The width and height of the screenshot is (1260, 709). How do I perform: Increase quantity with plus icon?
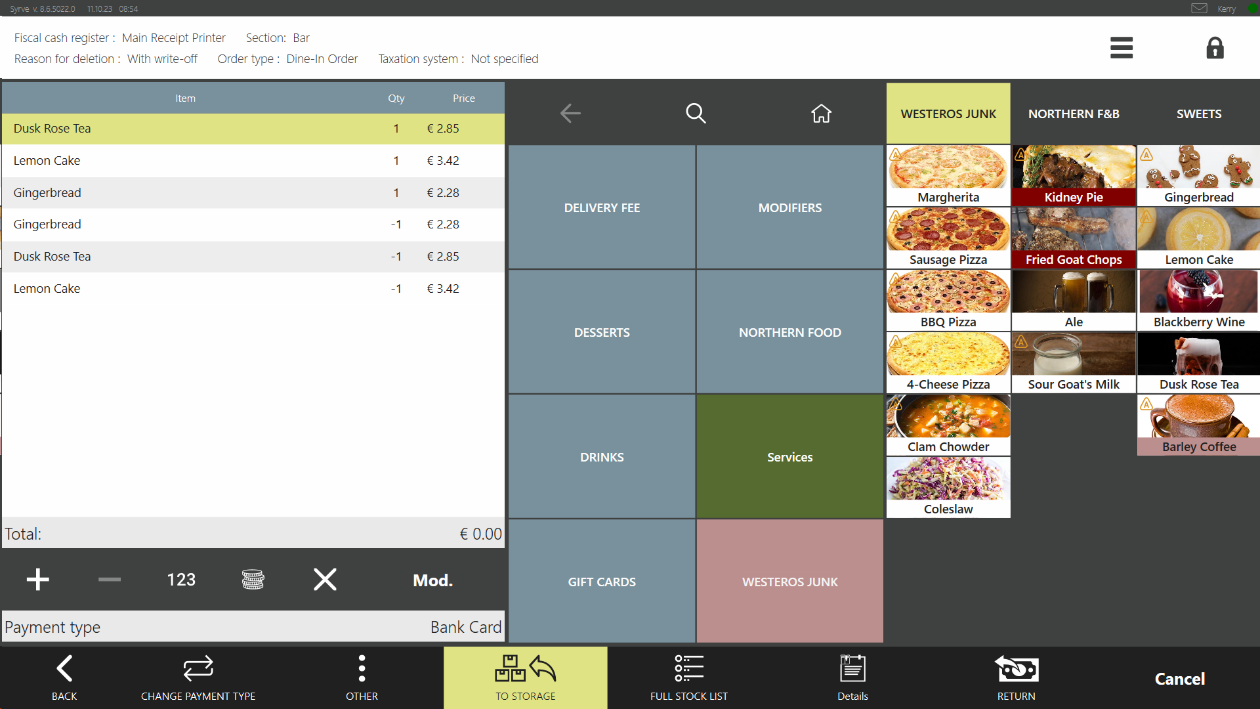click(x=37, y=580)
